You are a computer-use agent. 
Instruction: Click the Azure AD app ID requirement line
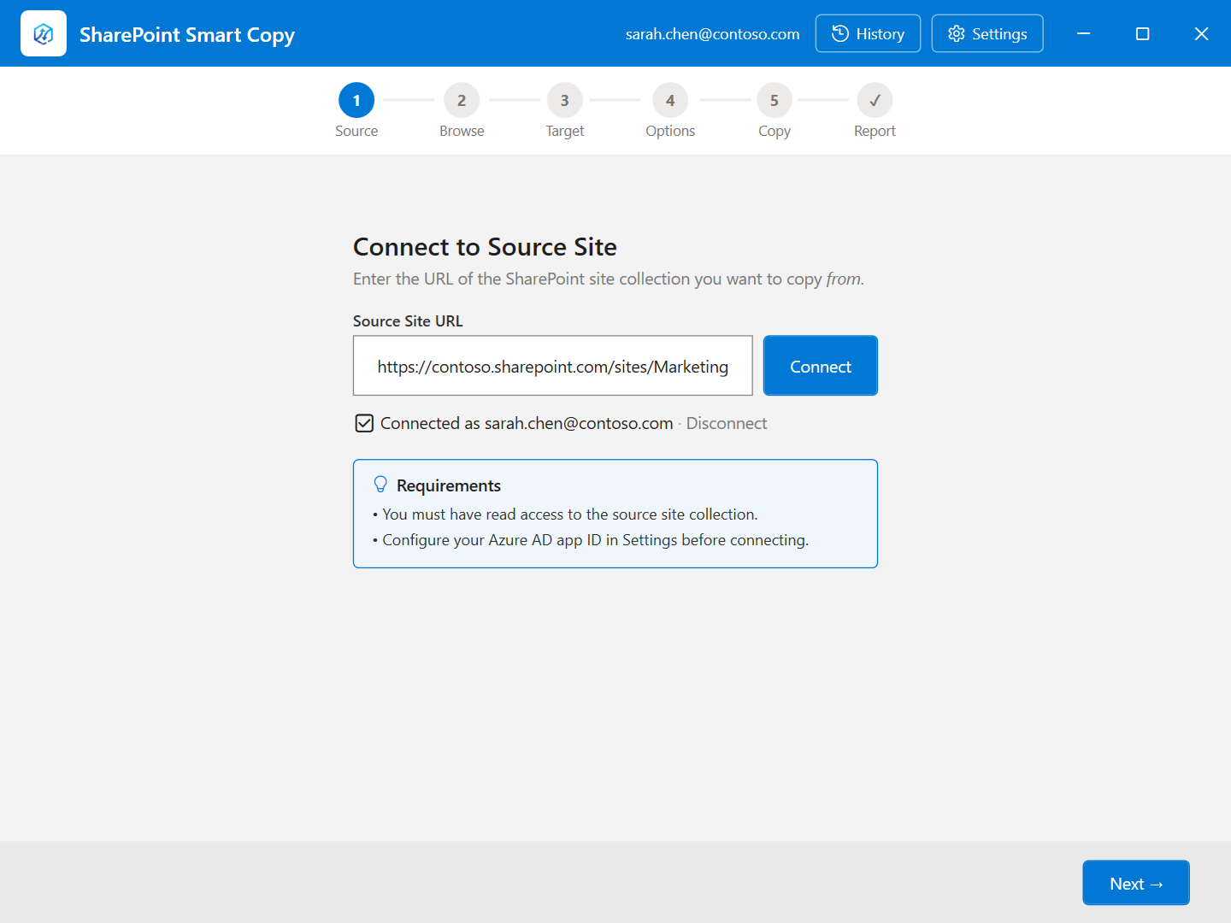pyautogui.click(x=591, y=540)
